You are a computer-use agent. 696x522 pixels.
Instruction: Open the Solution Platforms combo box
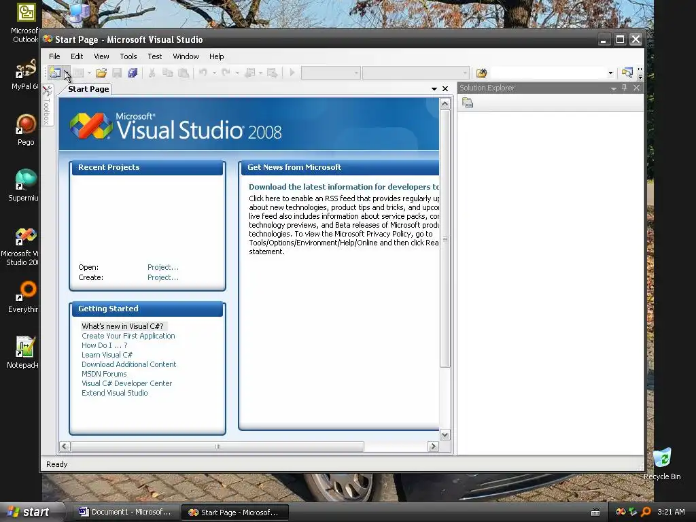click(x=415, y=72)
